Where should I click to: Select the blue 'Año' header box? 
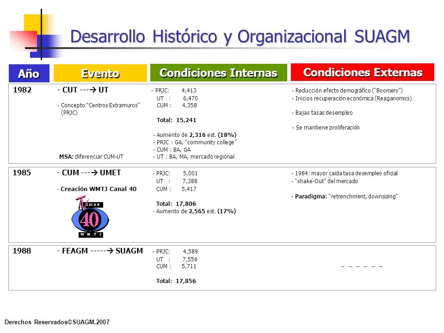[x=29, y=74]
